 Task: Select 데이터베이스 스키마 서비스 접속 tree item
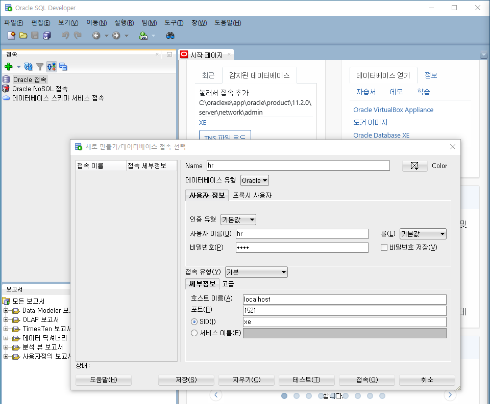(x=58, y=98)
